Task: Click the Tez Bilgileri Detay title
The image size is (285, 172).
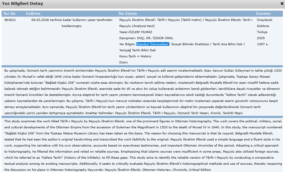Action: (x=23, y=4)
